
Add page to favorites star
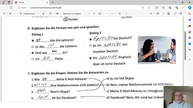point(149,7)
